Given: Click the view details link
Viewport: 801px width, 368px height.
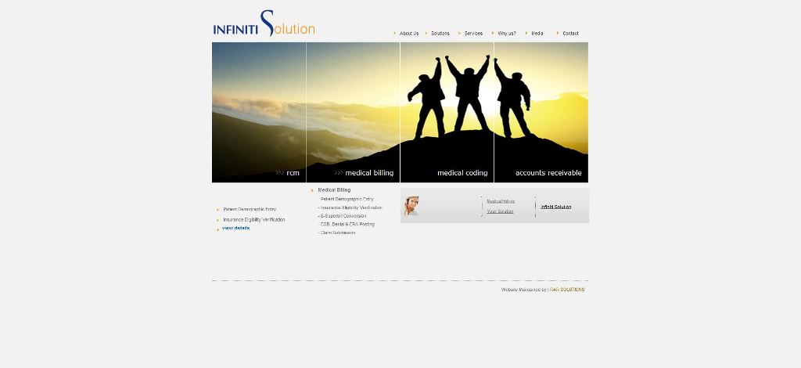Looking at the screenshot, I should [235, 228].
